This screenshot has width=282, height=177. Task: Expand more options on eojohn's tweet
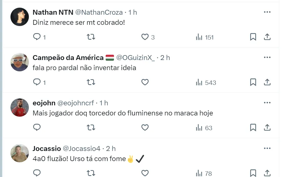coord(267,103)
